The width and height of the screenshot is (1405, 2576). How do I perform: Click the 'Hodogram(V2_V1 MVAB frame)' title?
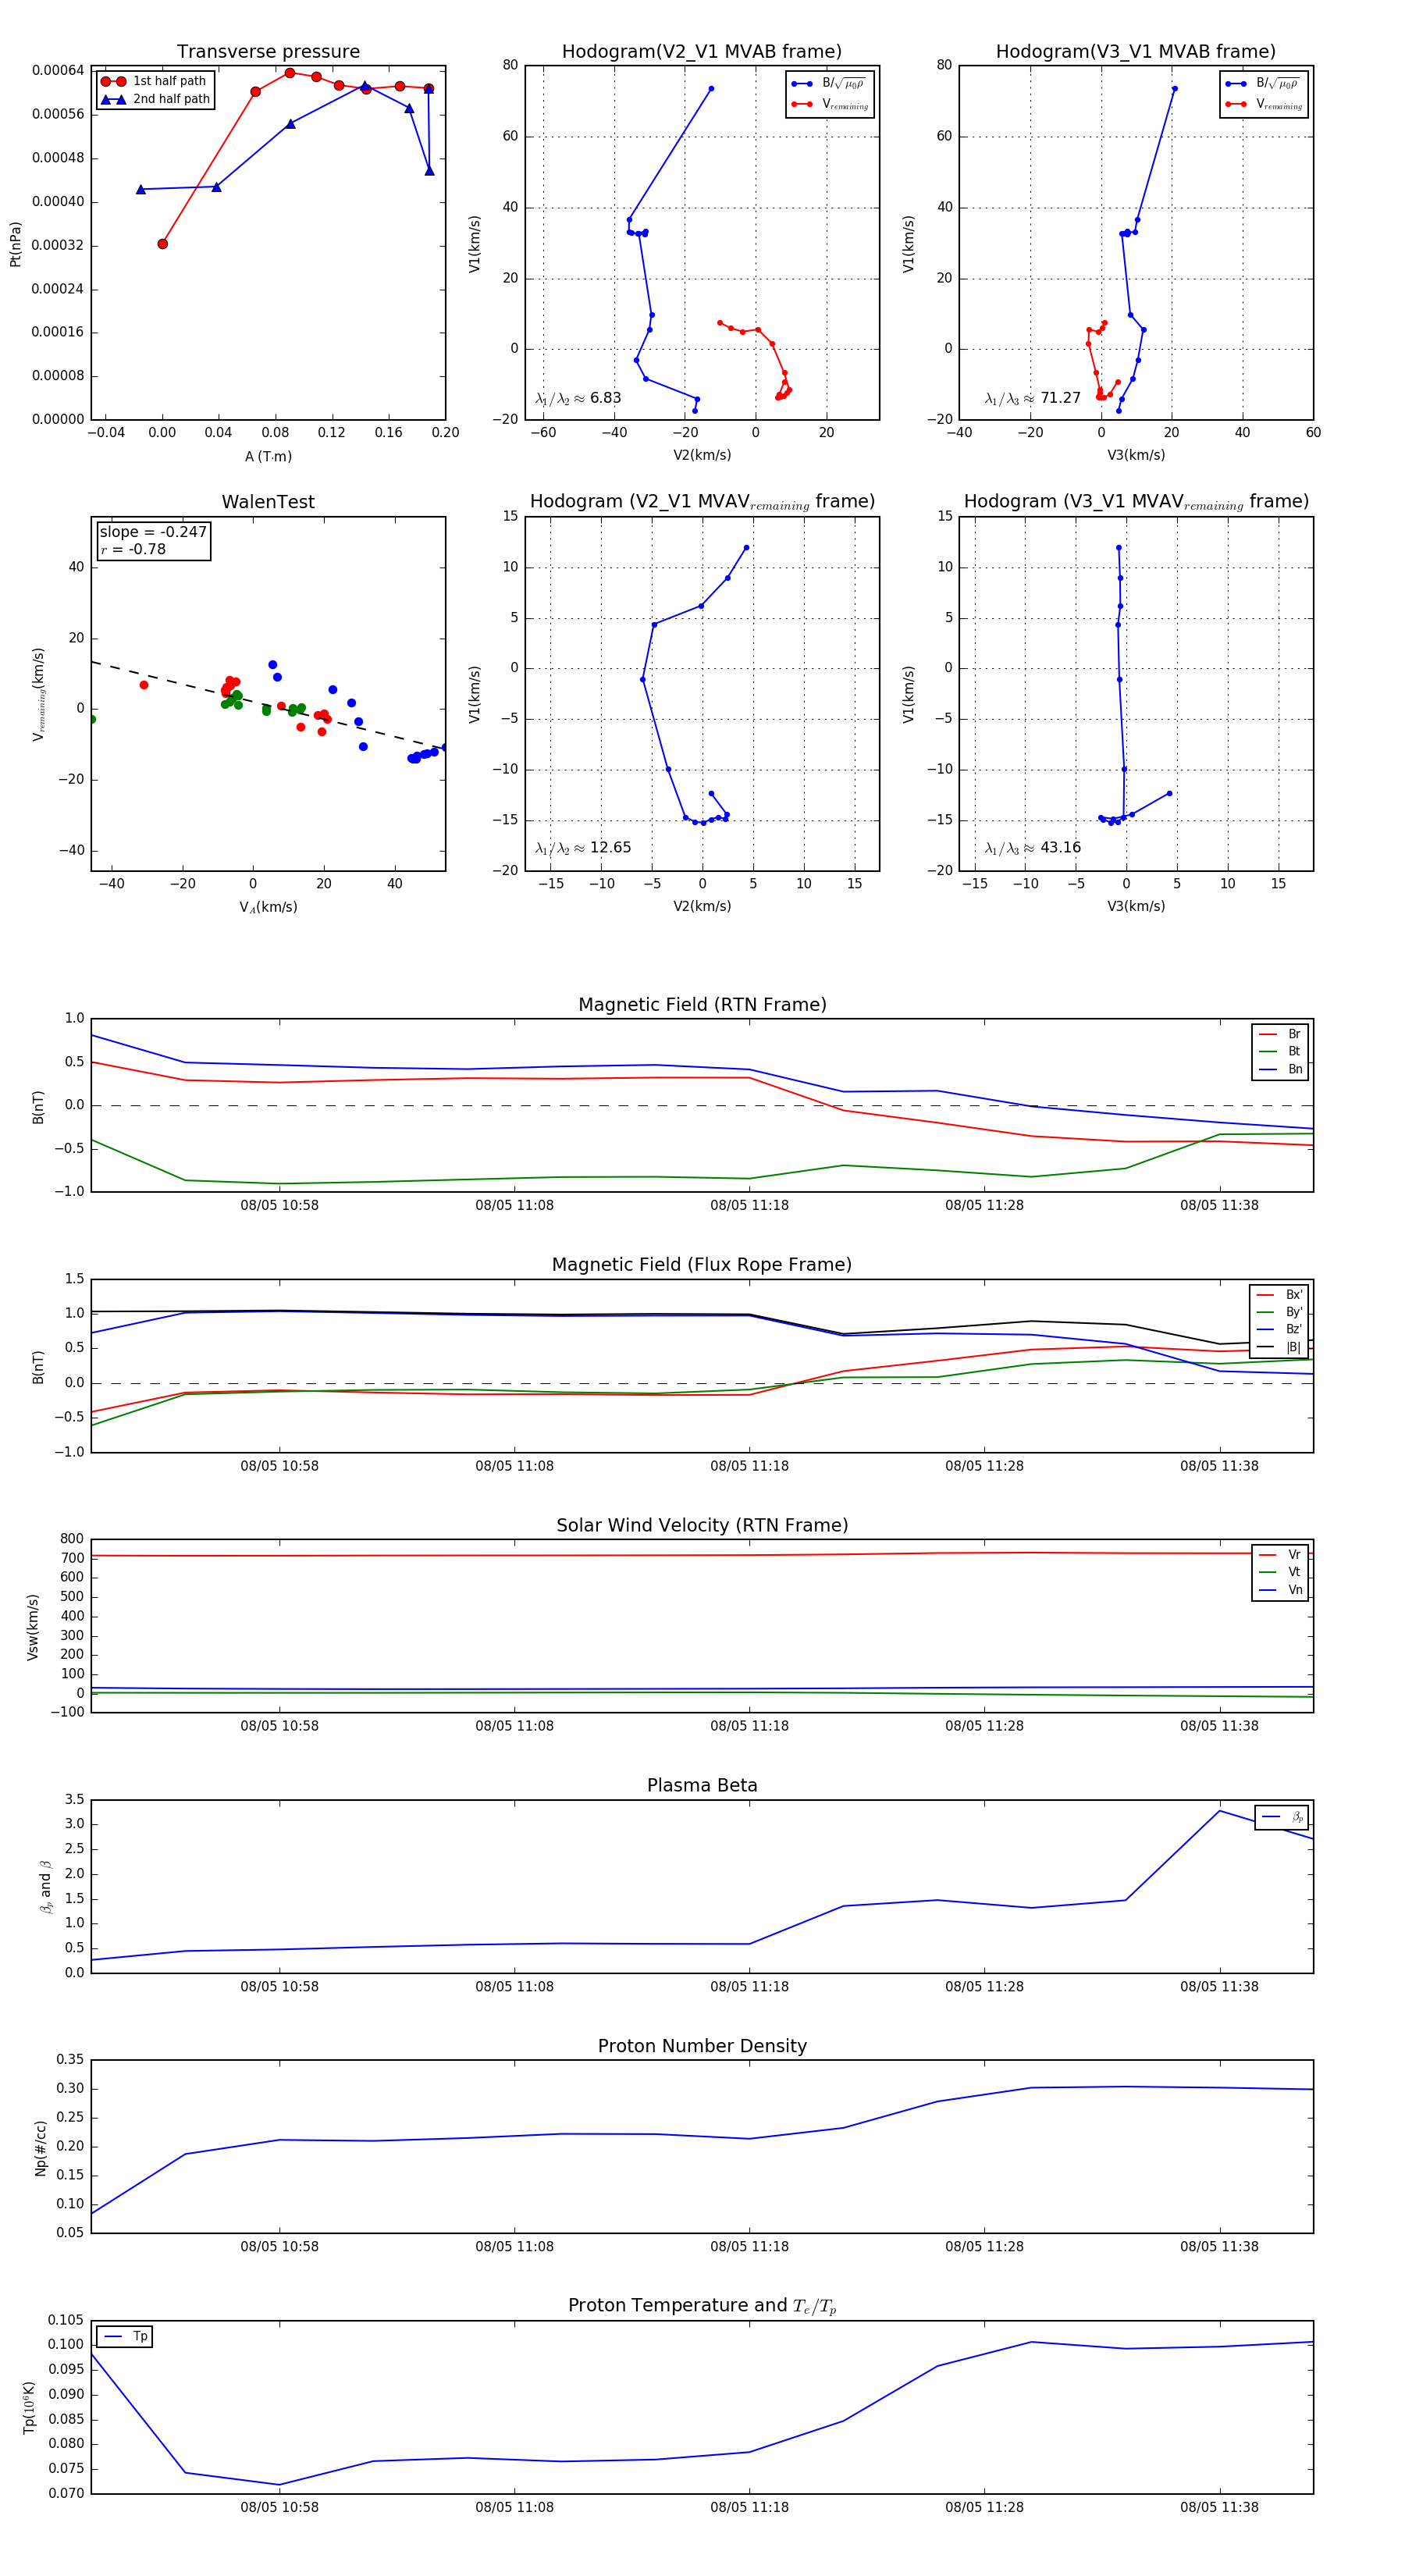702,52
